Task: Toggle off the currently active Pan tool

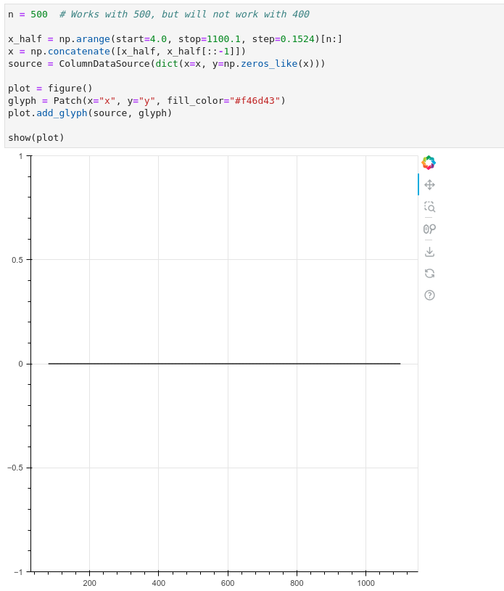Action: click(429, 185)
